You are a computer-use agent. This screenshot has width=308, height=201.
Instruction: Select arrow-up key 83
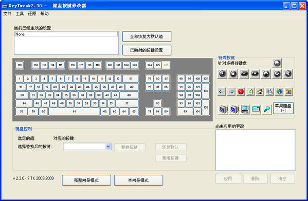[158, 103]
